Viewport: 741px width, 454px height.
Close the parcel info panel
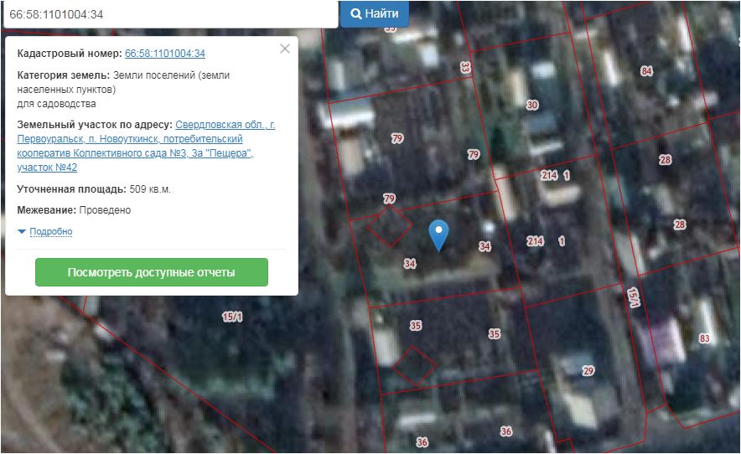pos(285,49)
